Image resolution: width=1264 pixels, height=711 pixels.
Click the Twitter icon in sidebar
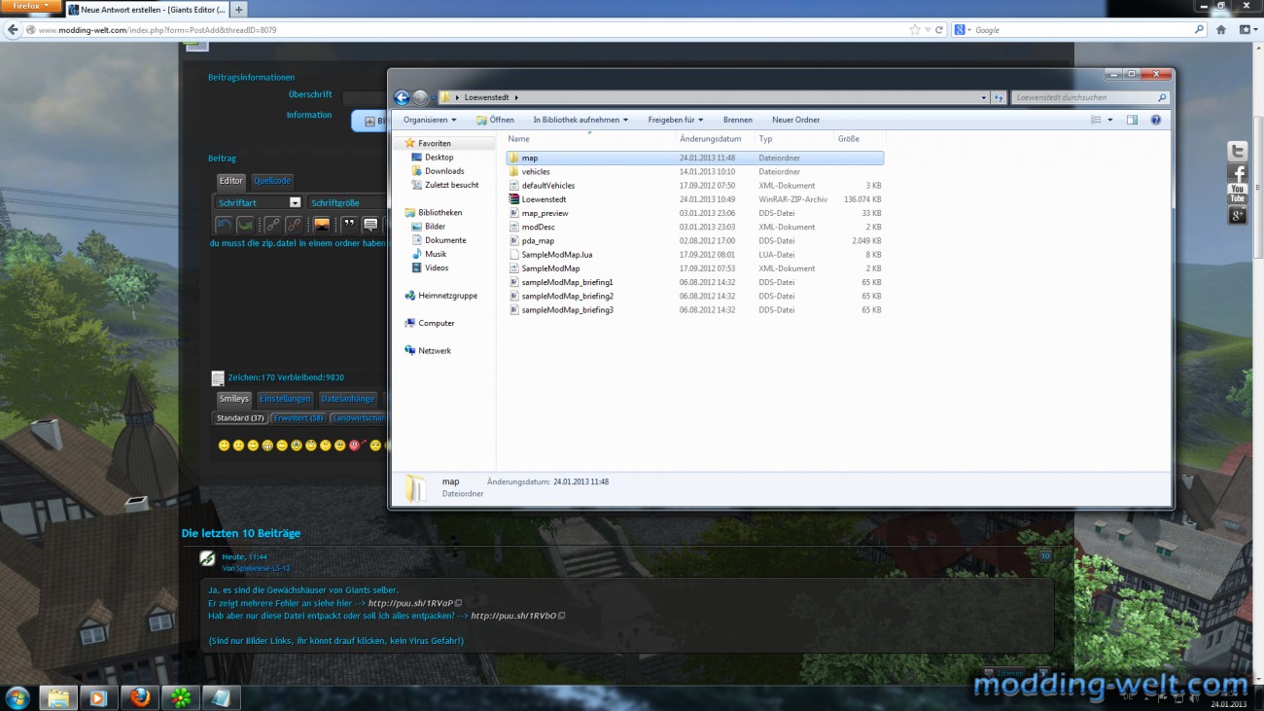tap(1237, 152)
